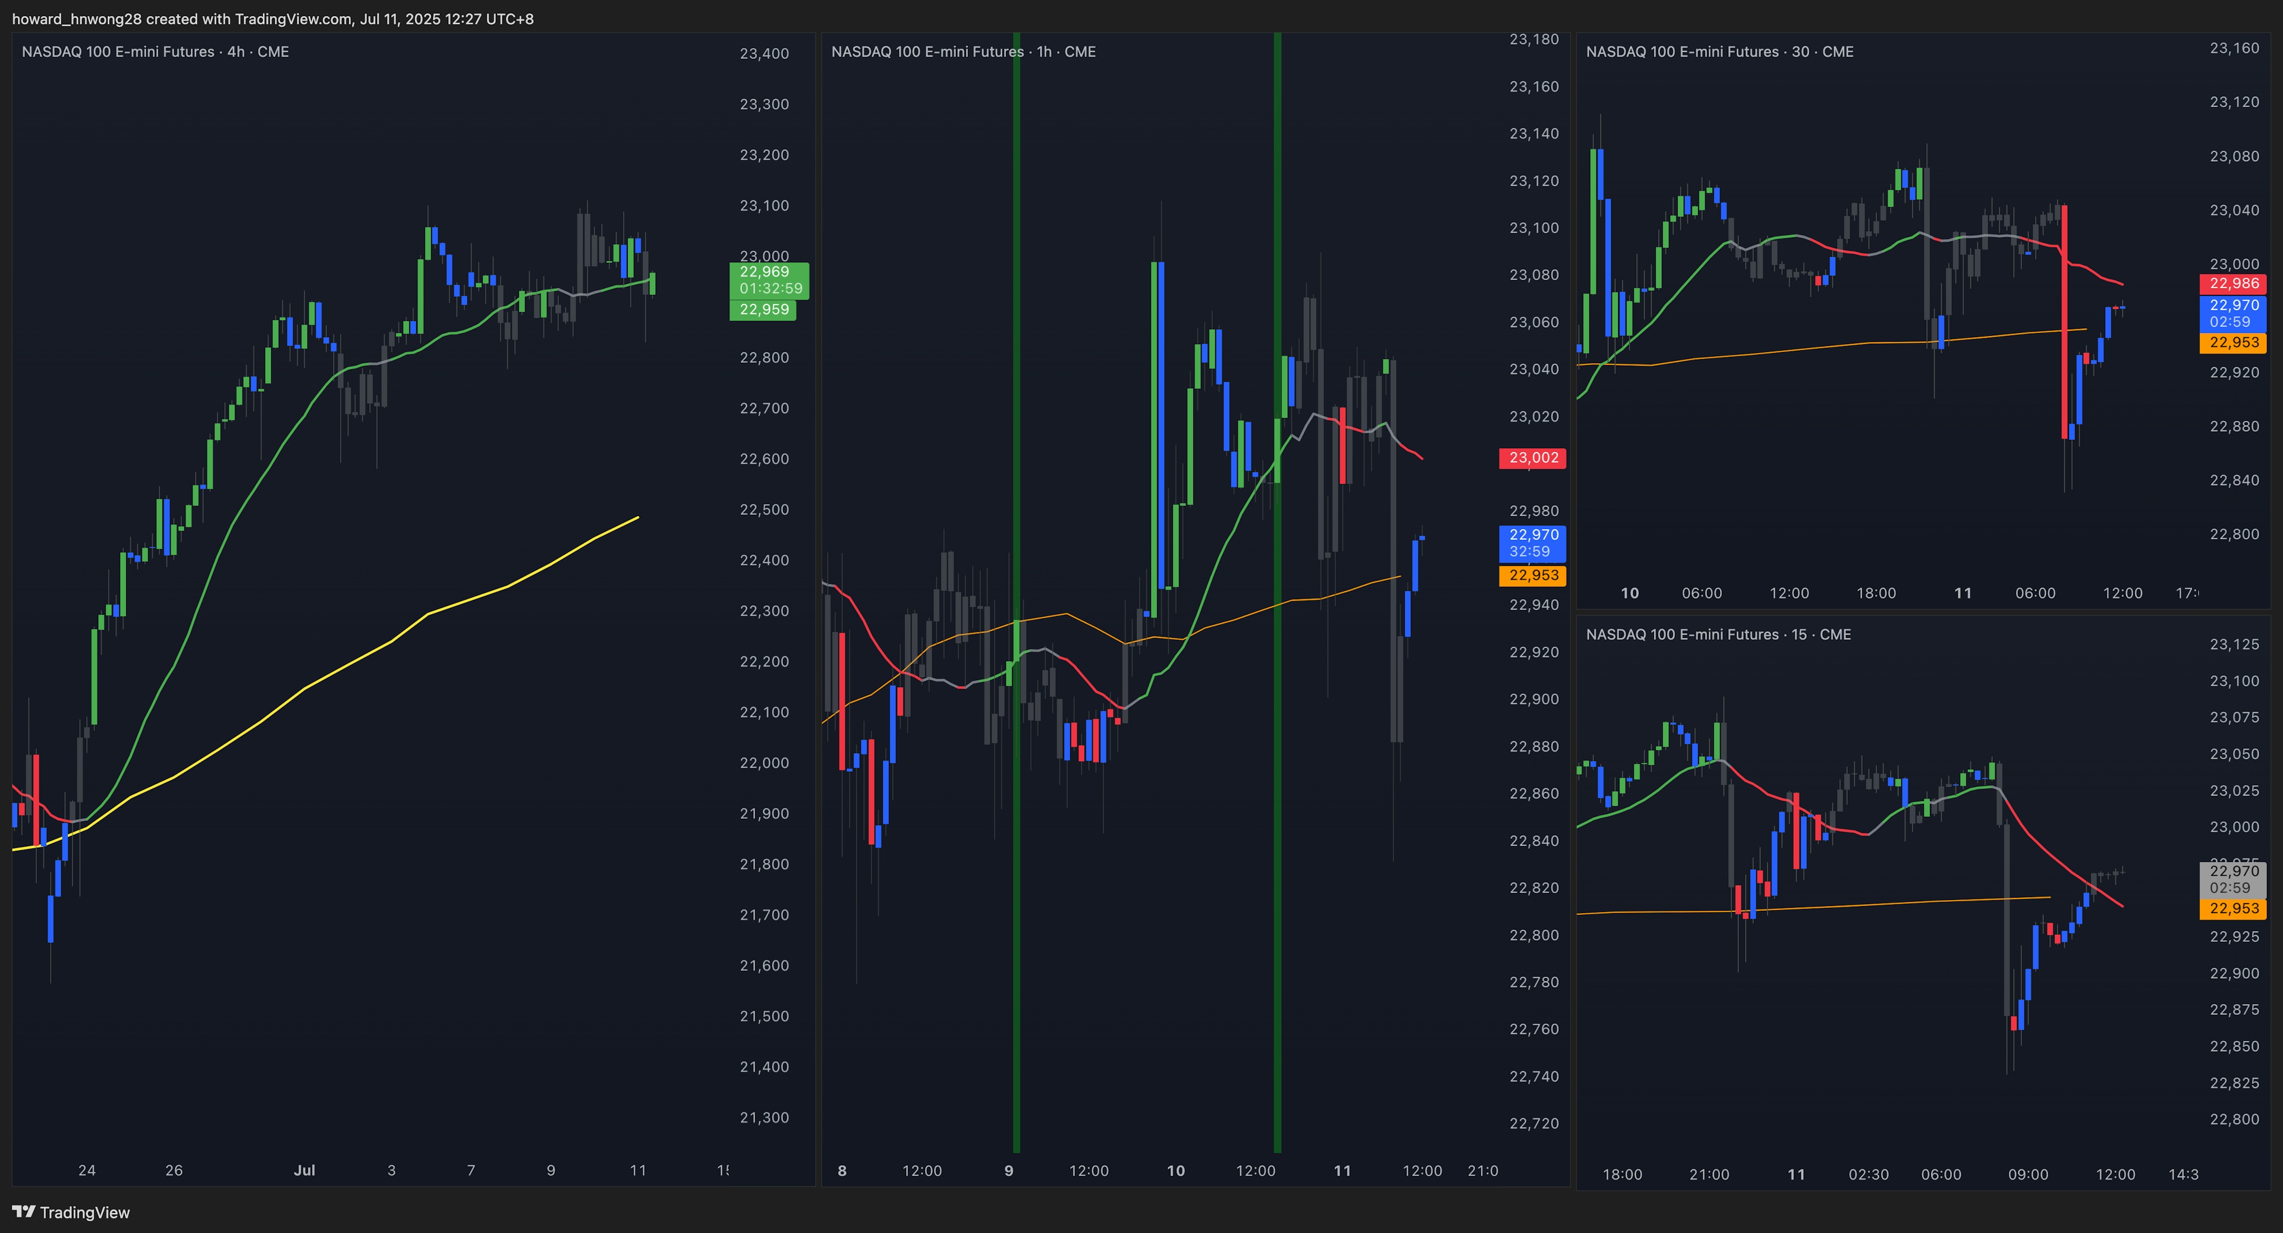Click red 23,002 price label on 1h chart
This screenshot has width=2283, height=1233.
tap(1532, 458)
